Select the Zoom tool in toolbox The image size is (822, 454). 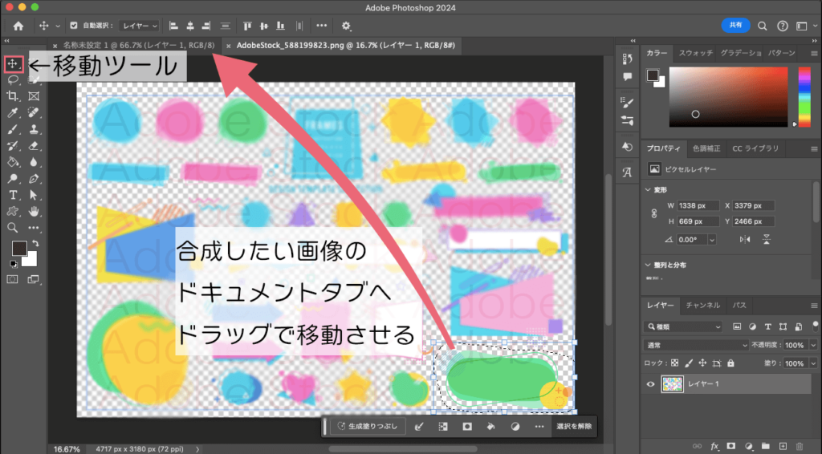click(x=13, y=228)
